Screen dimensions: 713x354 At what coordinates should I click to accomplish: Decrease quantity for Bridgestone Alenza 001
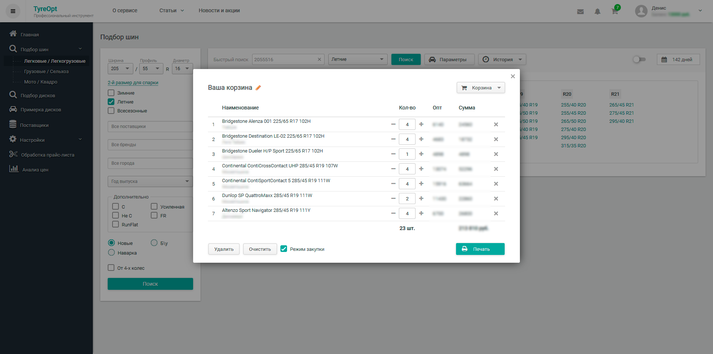[393, 124]
